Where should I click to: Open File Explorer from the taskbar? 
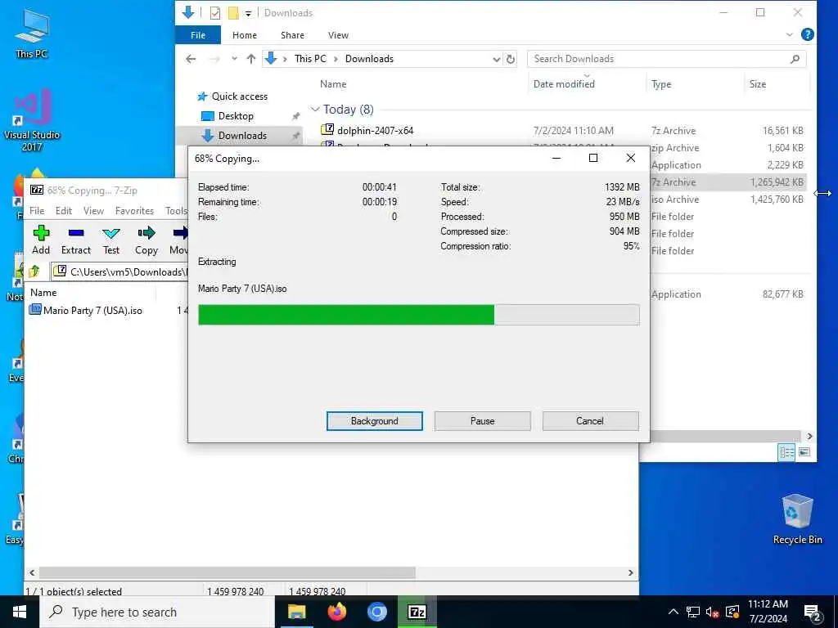click(x=296, y=612)
